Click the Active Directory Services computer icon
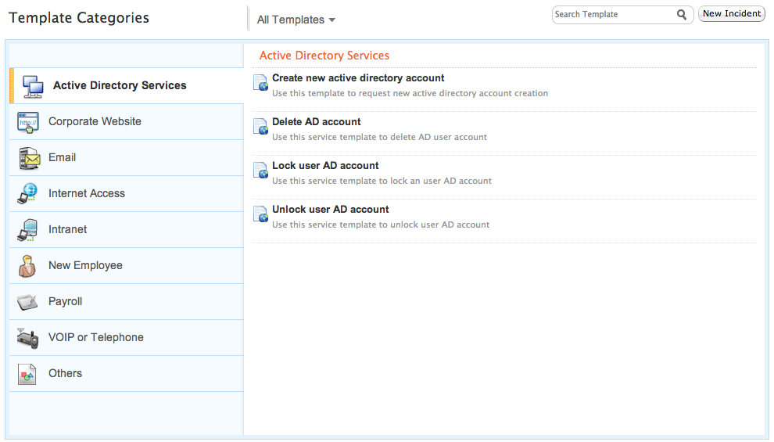The image size is (774, 442). point(33,86)
